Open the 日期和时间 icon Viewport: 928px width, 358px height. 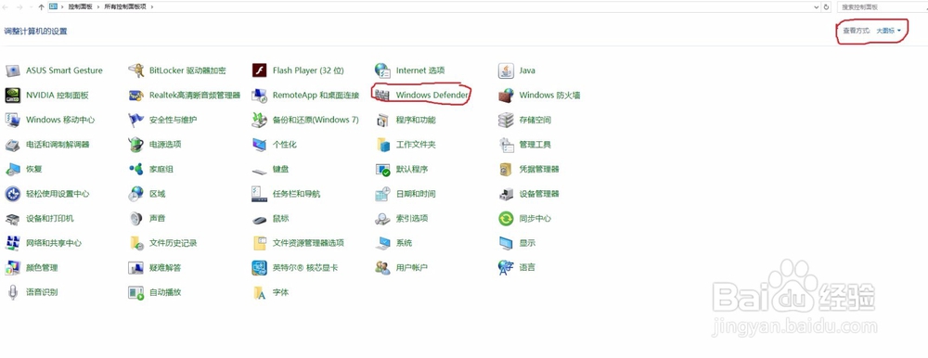click(x=383, y=194)
